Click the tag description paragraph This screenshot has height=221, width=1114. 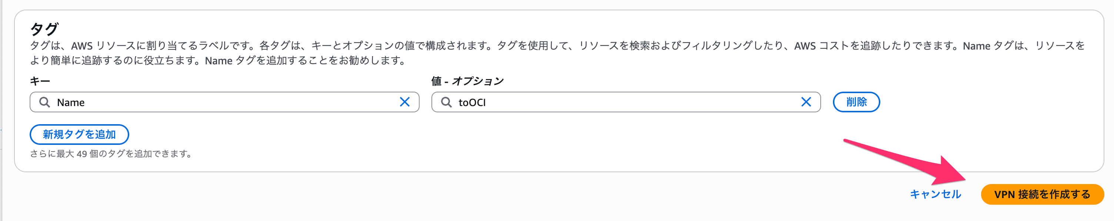[x=519, y=51]
